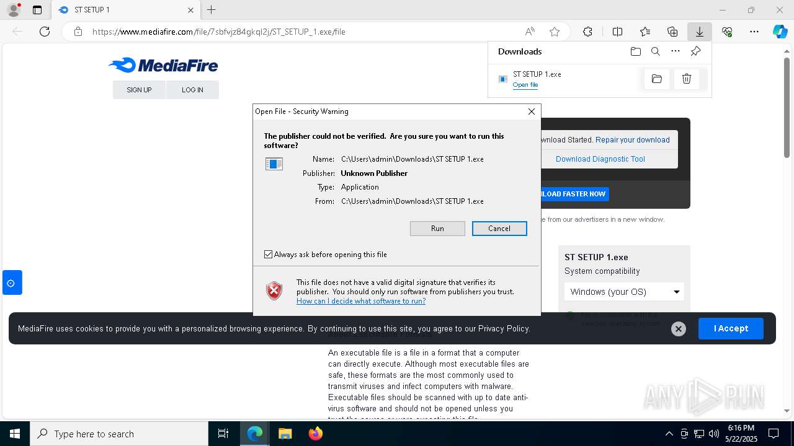Open network icon in system tray
Viewport: 794px width, 446px height.
point(698,434)
